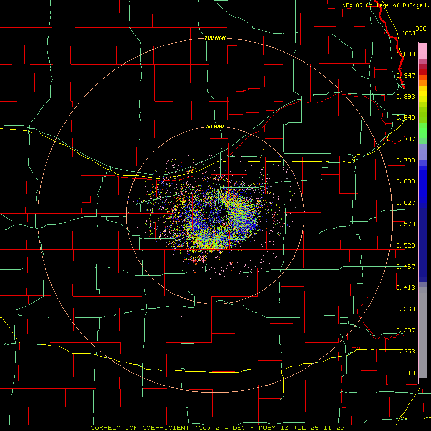This screenshot has height=431, width=431.
Task: Click the 100 NMI range ring label
Action: click(215, 38)
